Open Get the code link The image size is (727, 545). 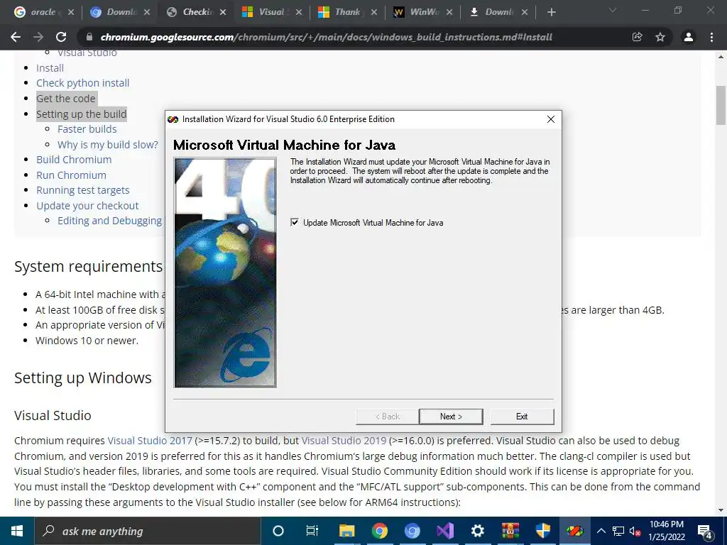click(66, 98)
